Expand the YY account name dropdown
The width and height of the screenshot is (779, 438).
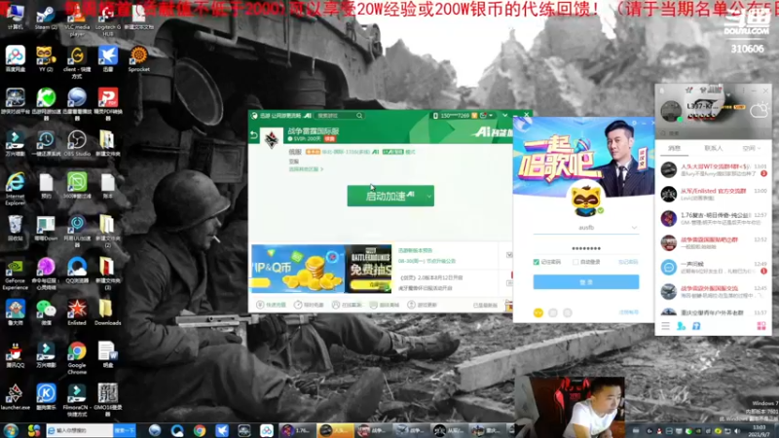[x=634, y=228]
